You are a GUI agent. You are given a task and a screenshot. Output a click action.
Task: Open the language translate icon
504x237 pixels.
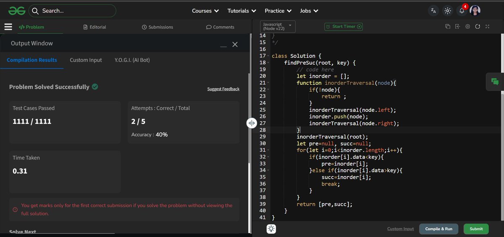433,11
